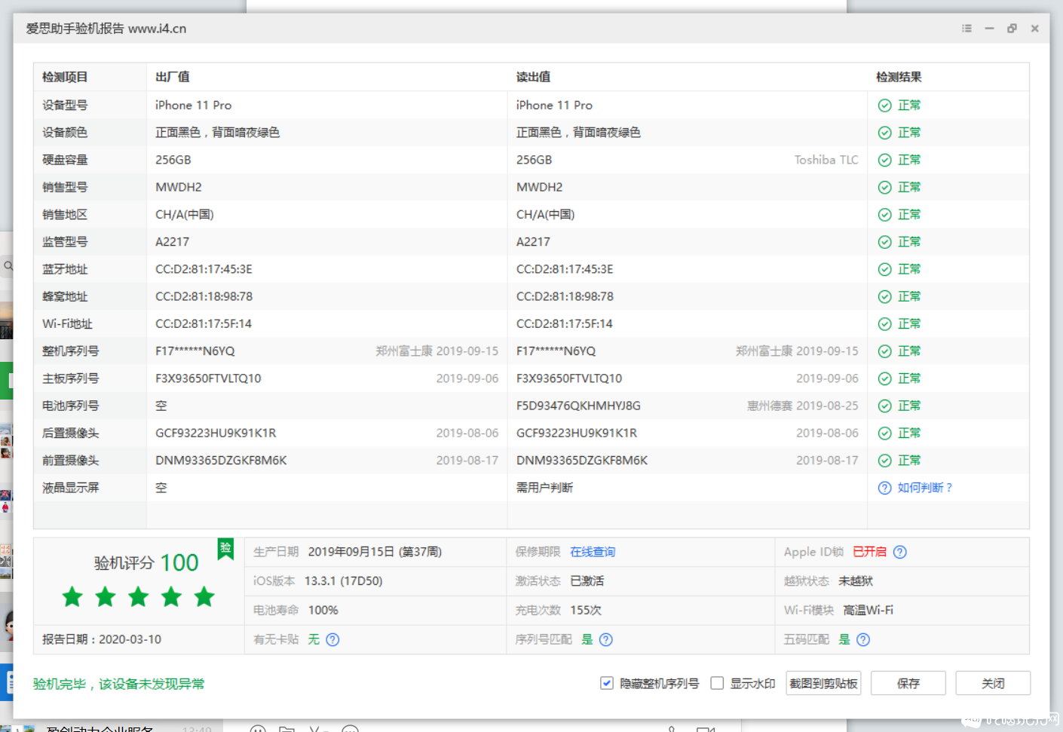
Task: Click the 关闭 button
Action: point(993,683)
